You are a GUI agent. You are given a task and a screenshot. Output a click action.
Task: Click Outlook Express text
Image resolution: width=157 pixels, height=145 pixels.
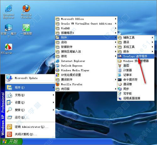pyautogui.click(x=72, y=66)
